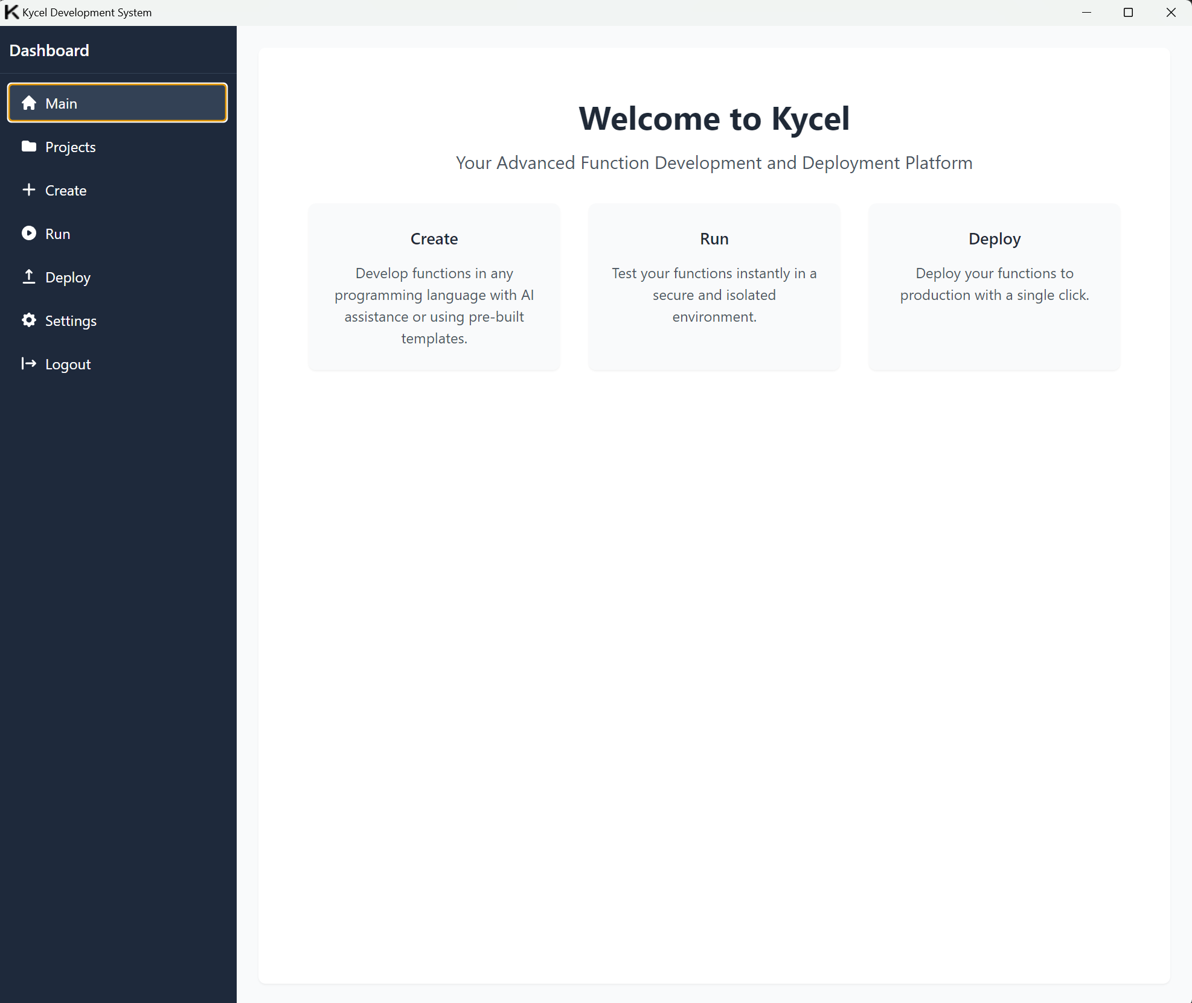Open the Projects folder icon
The height and width of the screenshot is (1003, 1192).
(x=28, y=145)
